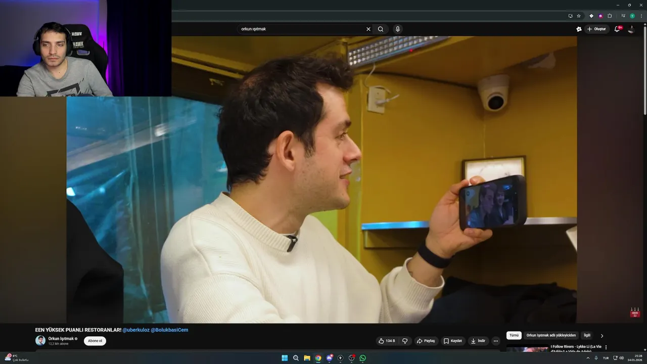Click the tray microphone icon

[596, 358]
